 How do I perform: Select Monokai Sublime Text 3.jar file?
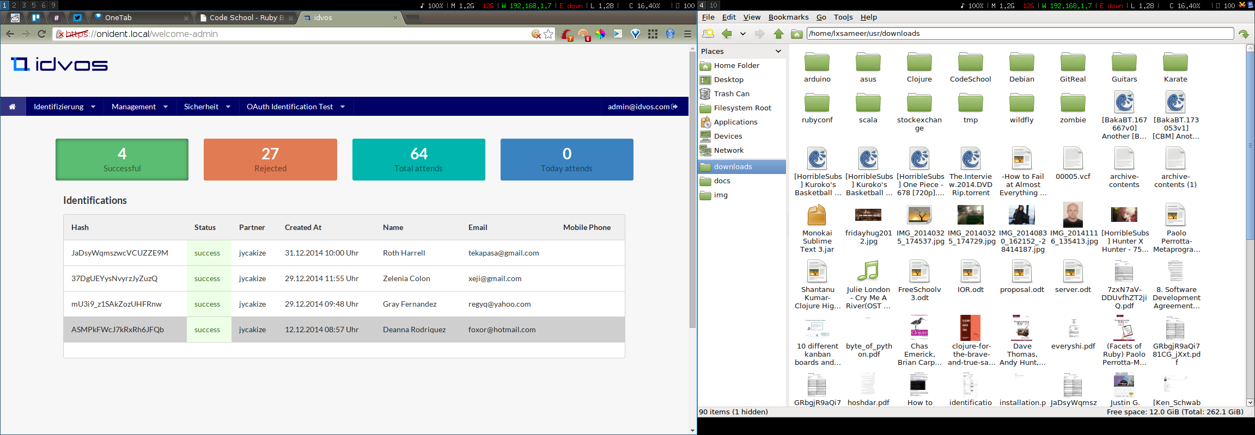(817, 228)
